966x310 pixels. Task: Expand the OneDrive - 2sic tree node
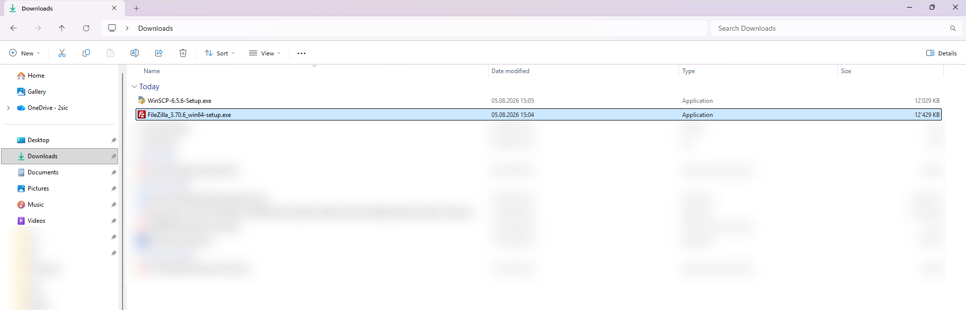tap(8, 108)
